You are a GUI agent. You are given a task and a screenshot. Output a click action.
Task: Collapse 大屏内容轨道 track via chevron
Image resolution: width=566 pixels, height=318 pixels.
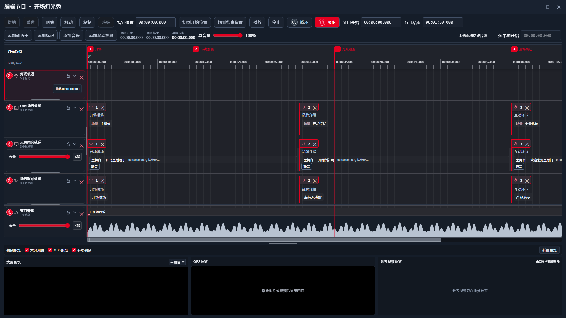pos(75,144)
